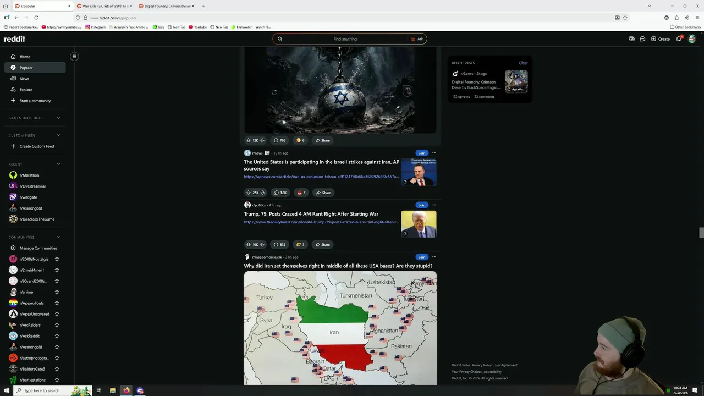This screenshot has height=396, width=704.
Task: Open the 1.8K comments on r/news post
Action: (x=280, y=193)
